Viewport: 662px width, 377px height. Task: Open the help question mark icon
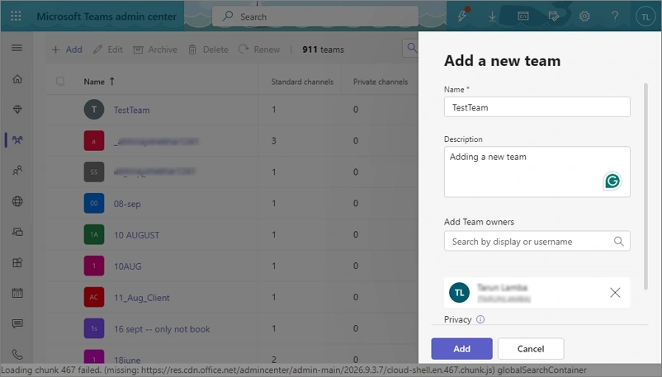(615, 16)
